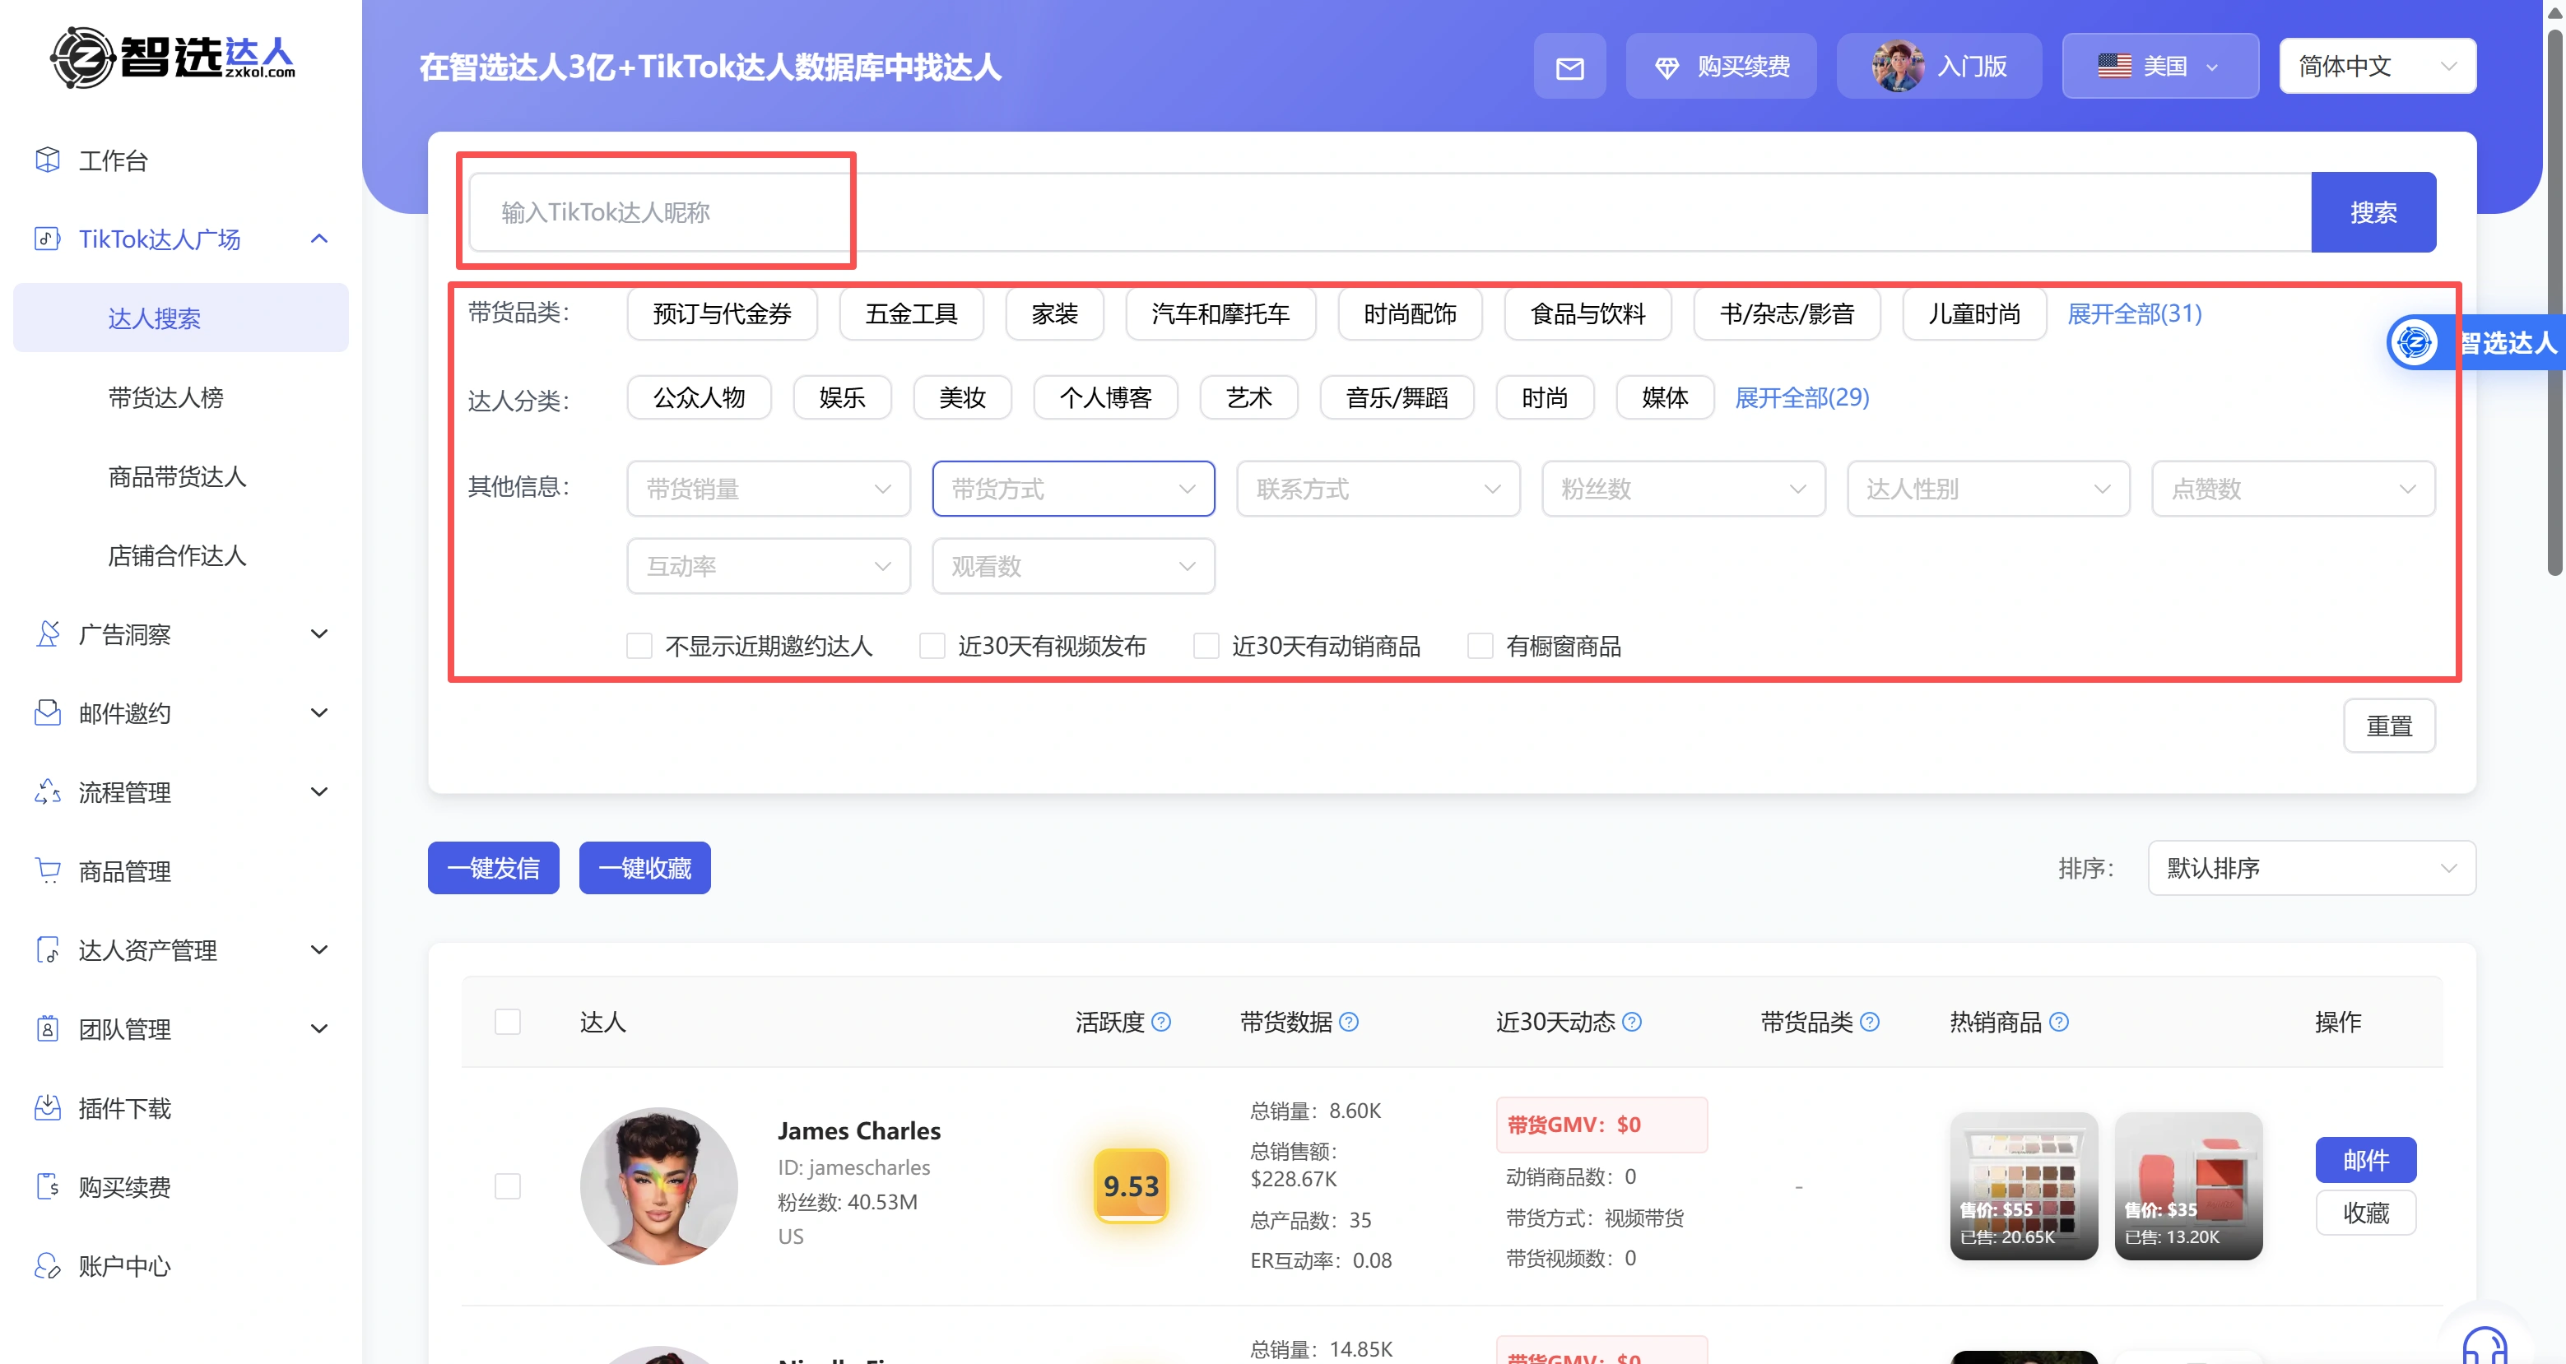
Task: Open 带货达人榜 in sidebar
Action: coord(165,397)
